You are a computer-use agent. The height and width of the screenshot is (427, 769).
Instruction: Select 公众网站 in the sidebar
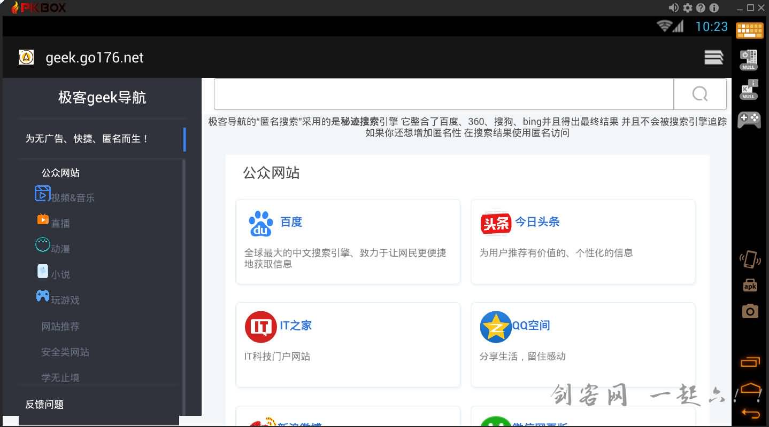(x=60, y=173)
